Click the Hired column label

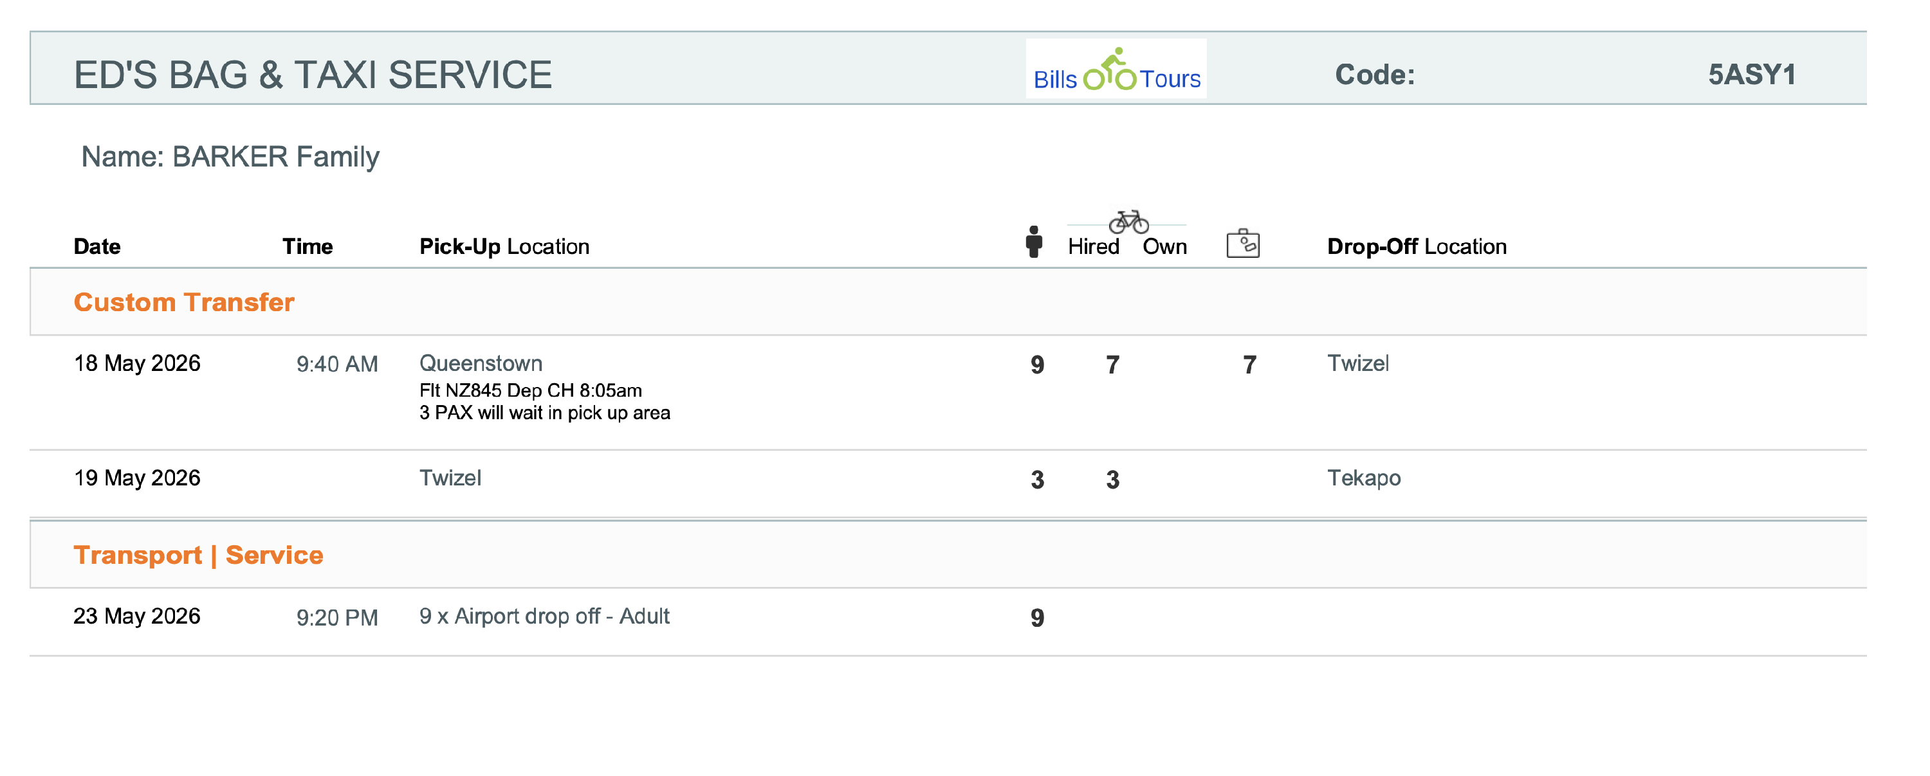pos(1093,246)
